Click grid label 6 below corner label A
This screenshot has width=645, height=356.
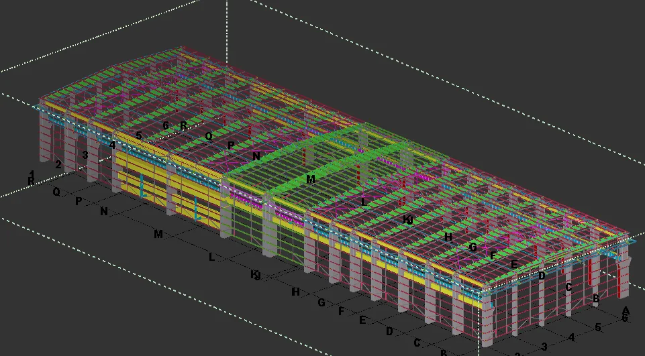(625, 318)
